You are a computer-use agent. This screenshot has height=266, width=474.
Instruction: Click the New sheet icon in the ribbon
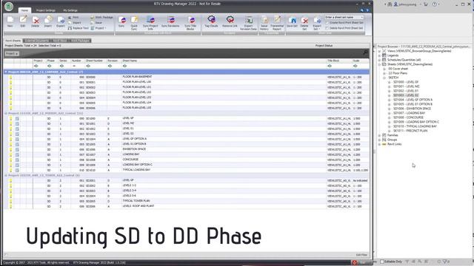coord(10,20)
